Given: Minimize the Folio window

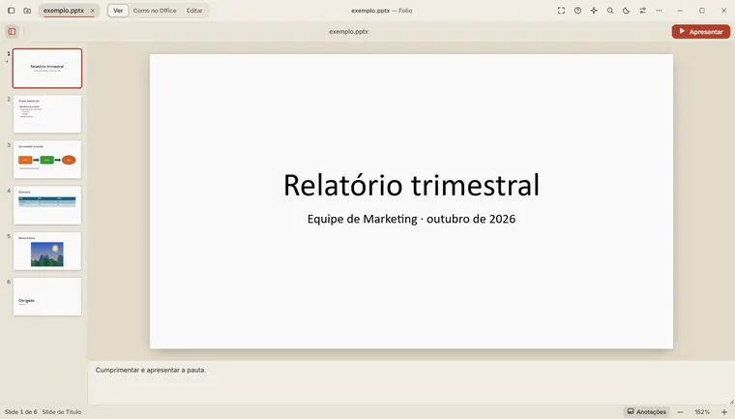Looking at the screenshot, I should 680,11.
